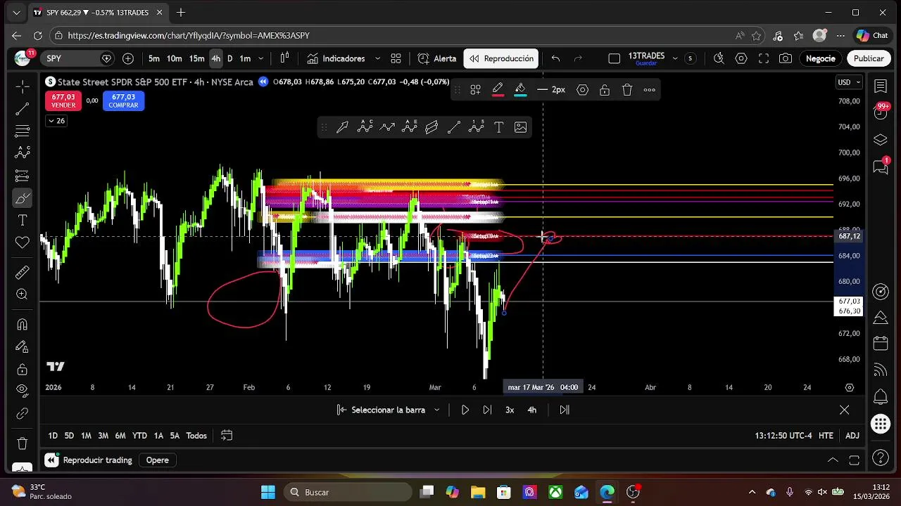This screenshot has height=506, width=901.
Task: Open the go to date calendar
Action: pyautogui.click(x=227, y=436)
